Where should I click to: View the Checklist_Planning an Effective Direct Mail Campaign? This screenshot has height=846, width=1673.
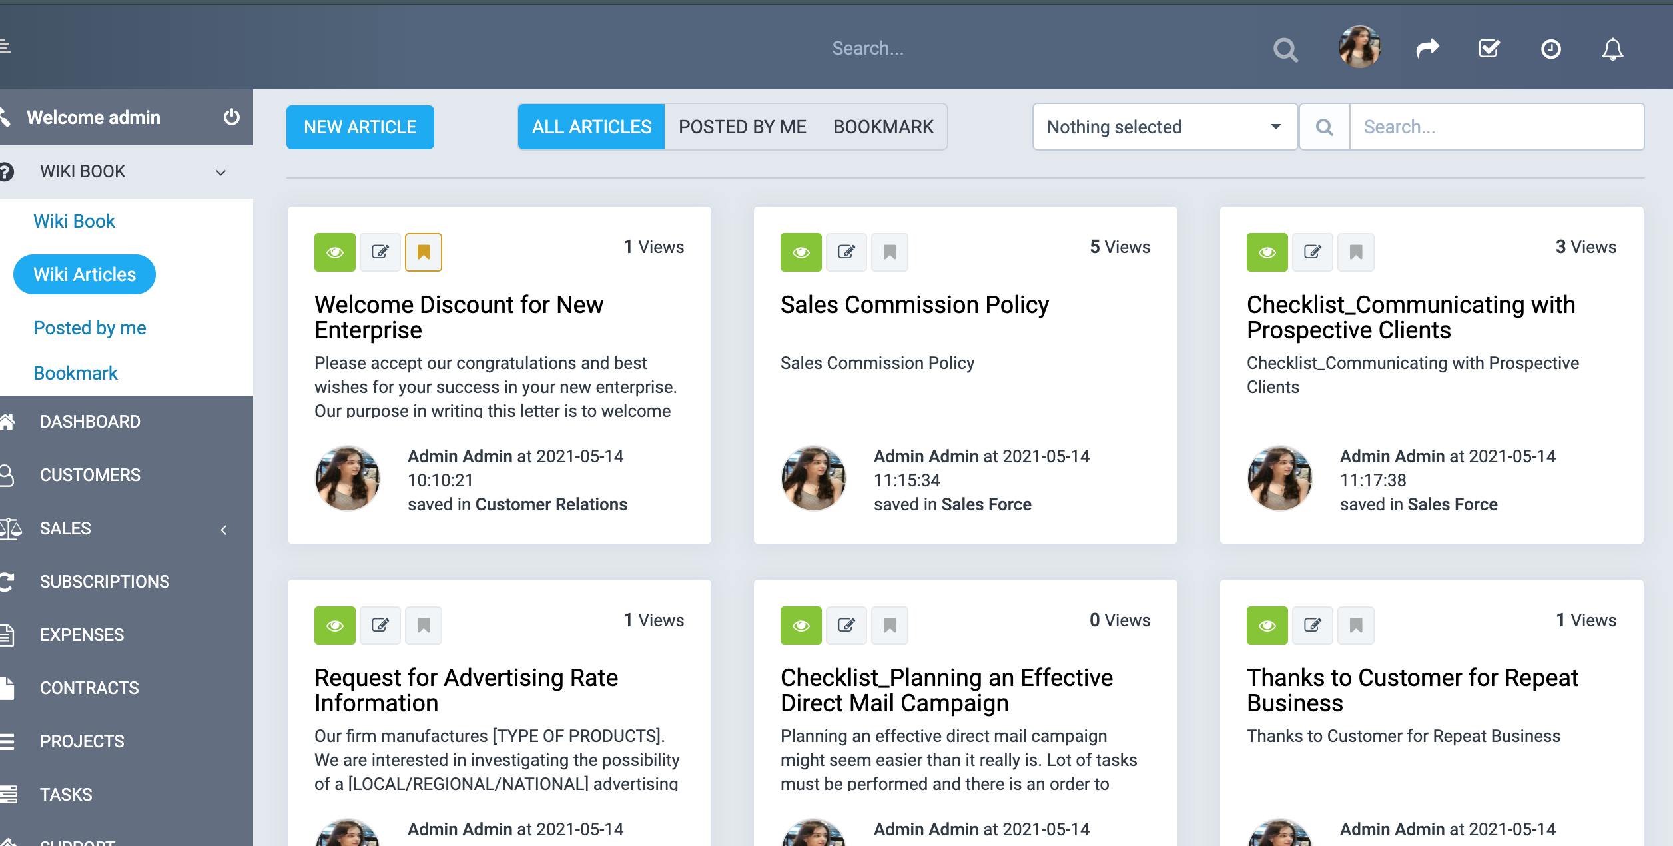tap(801, 625)
